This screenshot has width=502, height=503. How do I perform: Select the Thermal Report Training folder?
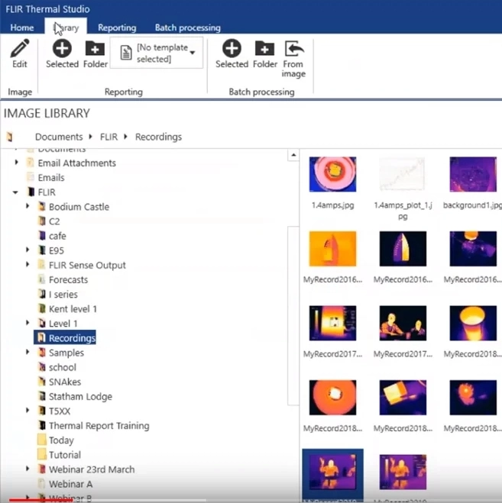pos(99,426)
